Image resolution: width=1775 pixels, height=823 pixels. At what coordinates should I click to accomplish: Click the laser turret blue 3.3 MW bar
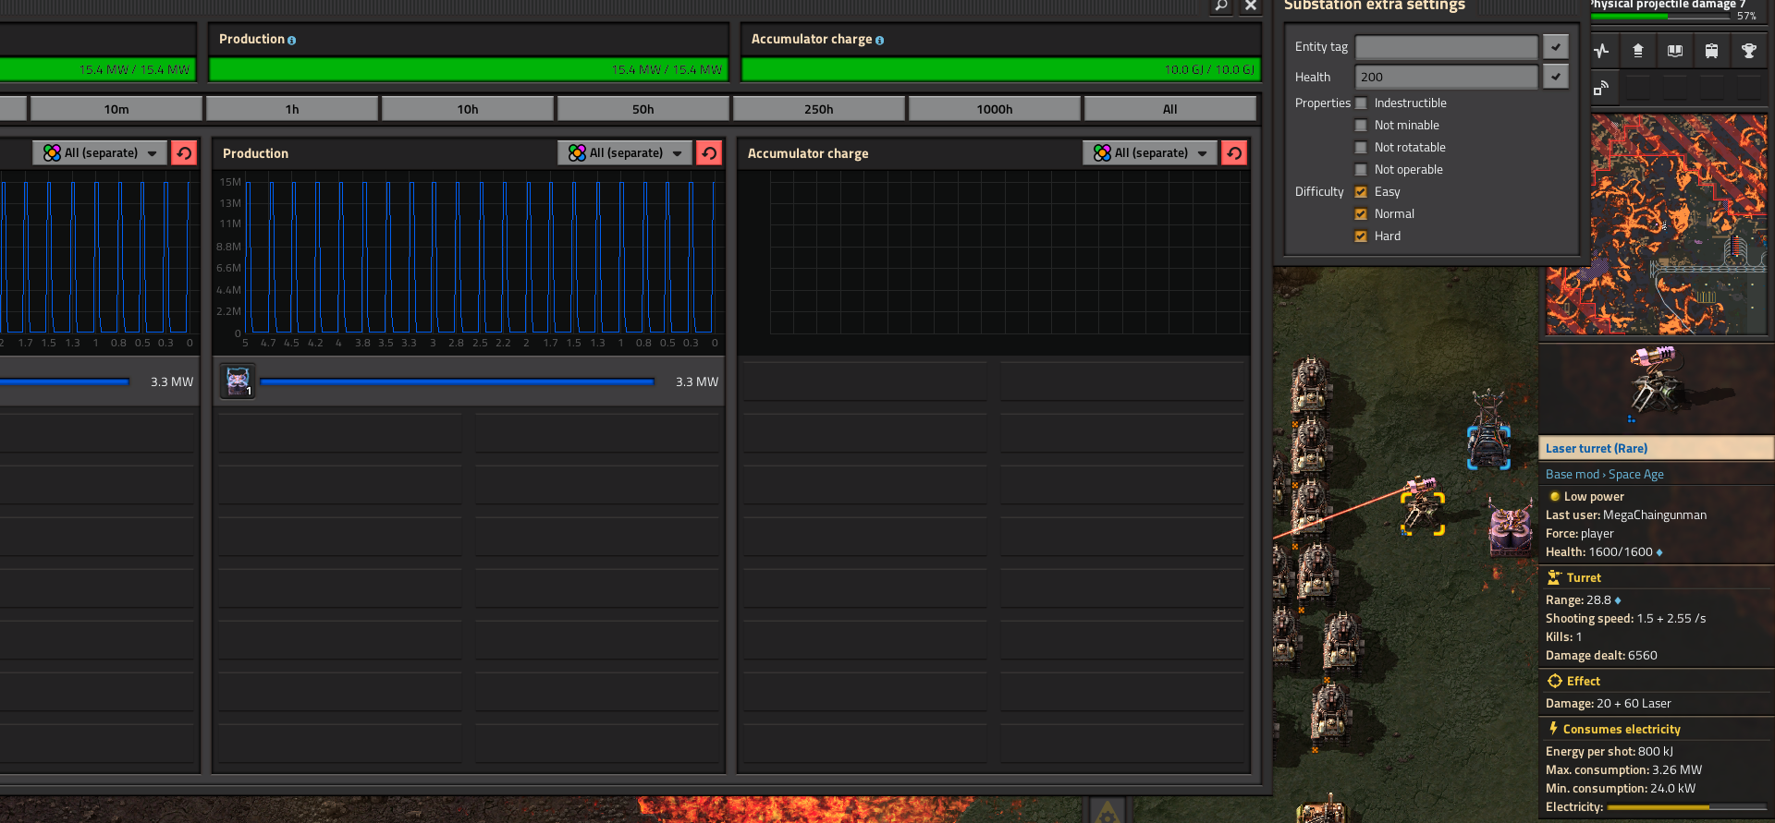[458, 381]
